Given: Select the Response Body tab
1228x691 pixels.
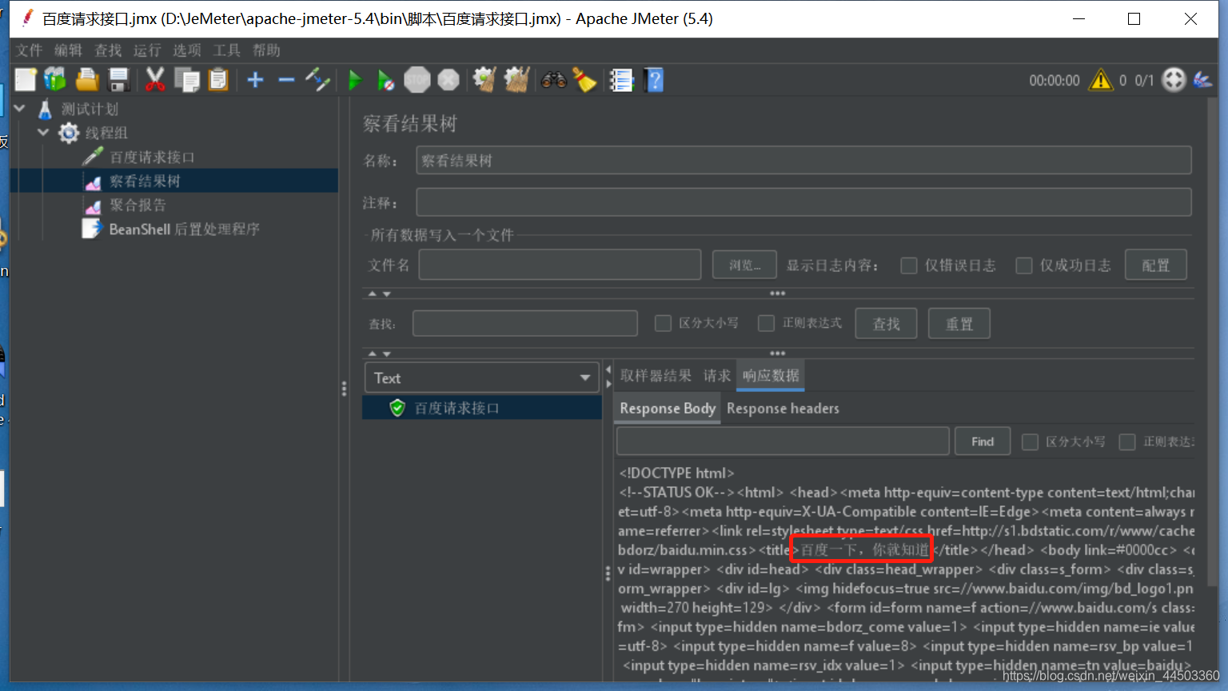Looking at the screenshot, I should click(668, 408).
